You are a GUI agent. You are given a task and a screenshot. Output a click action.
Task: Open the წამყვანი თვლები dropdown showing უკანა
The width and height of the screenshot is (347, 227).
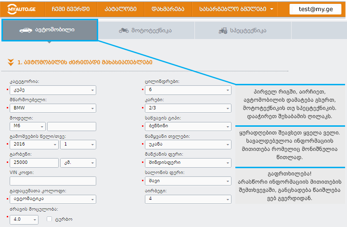click(x=188, y=145)
